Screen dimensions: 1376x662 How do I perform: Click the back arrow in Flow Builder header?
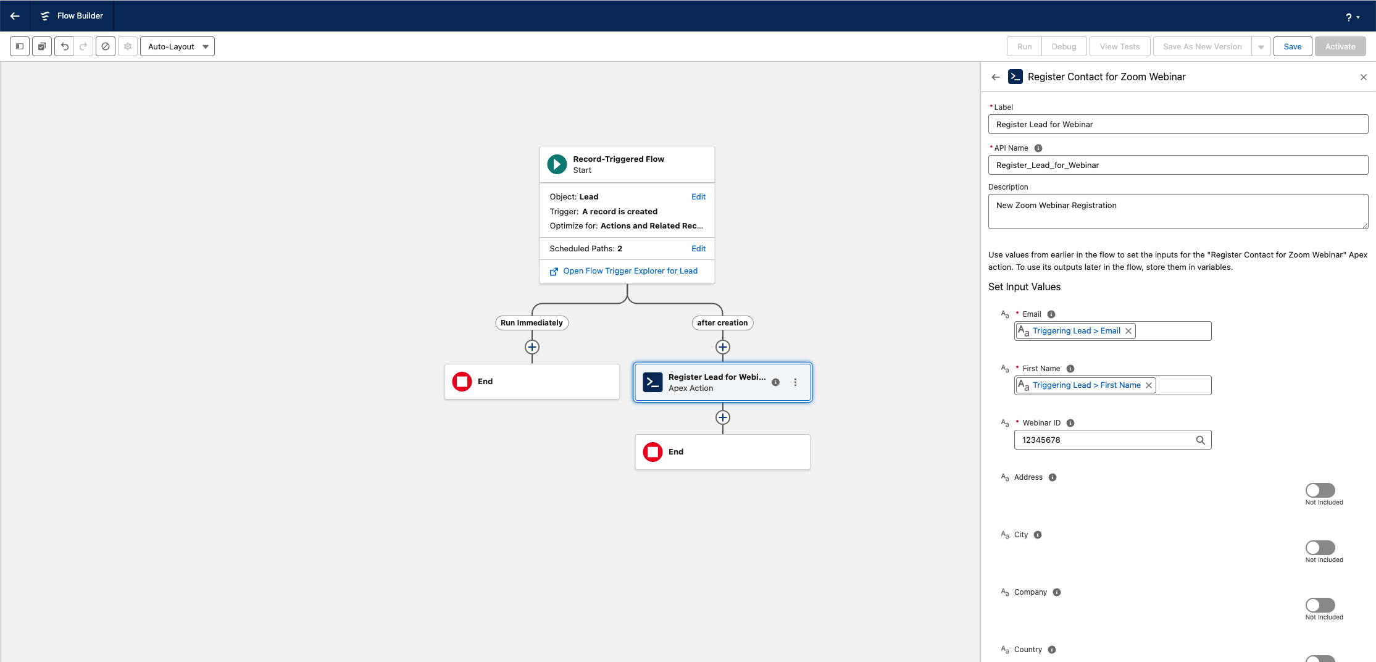click(15, 16)
